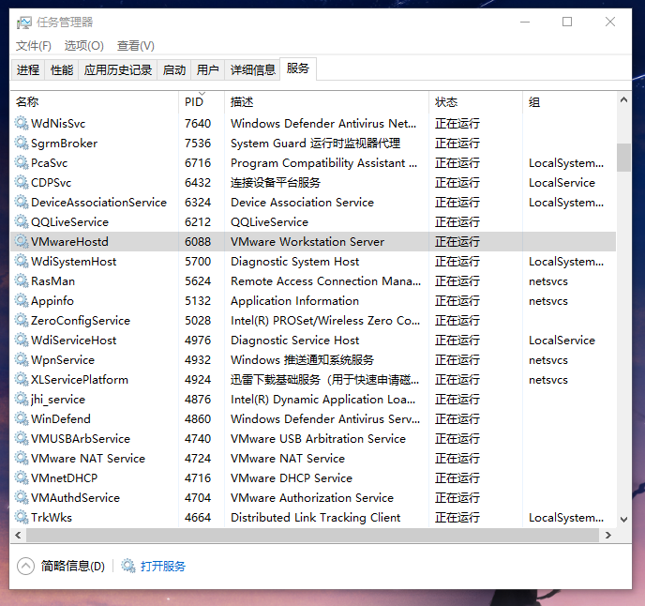The image size is (645, 606).
Task: Click the gear icon beside DeviceAssociationService
Action: [x=22, y=202]
